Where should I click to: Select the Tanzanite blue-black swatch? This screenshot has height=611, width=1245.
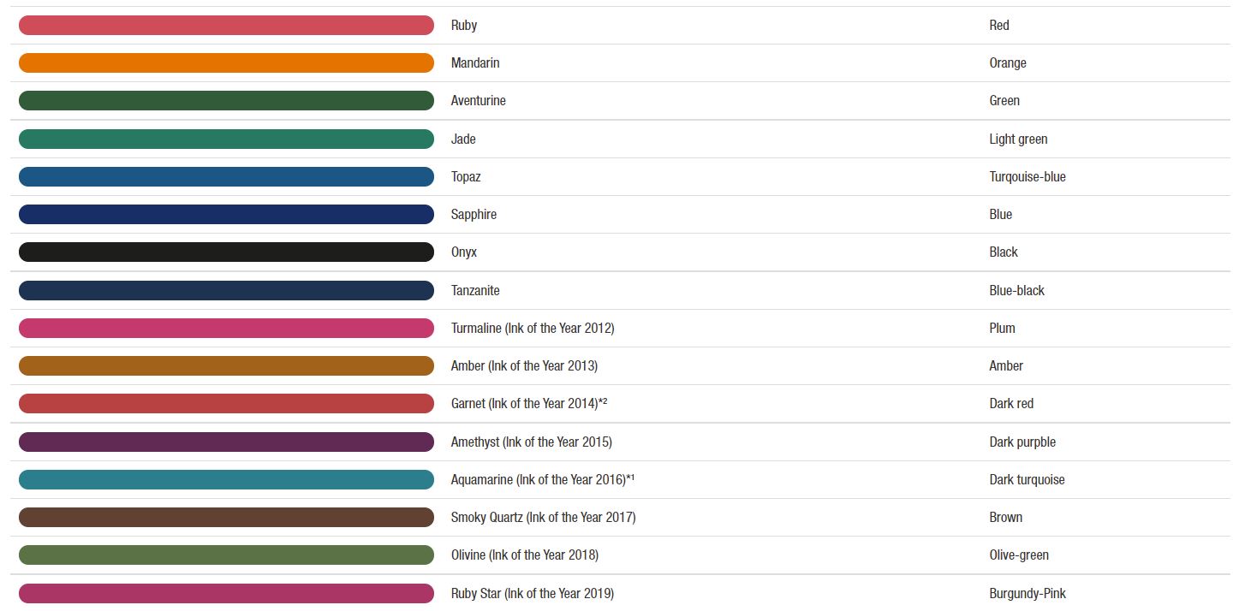(226, 290)
